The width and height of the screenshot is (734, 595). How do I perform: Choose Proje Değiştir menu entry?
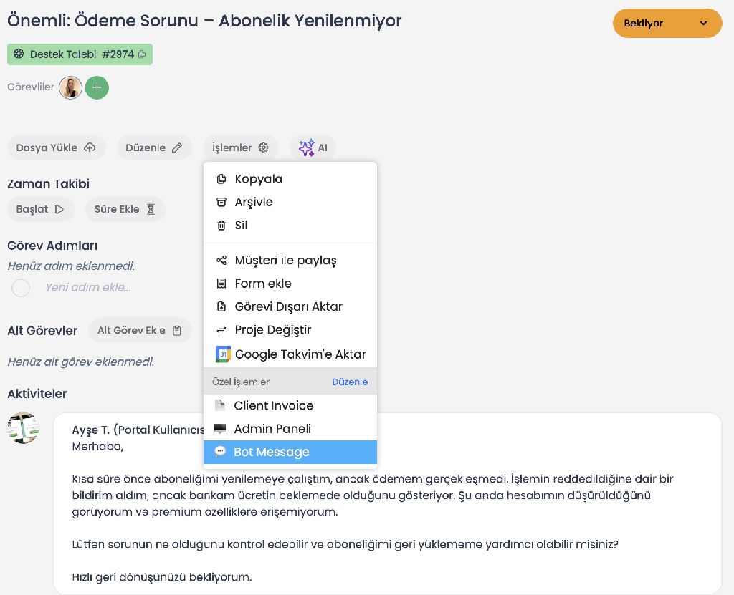tap(272, 330)
